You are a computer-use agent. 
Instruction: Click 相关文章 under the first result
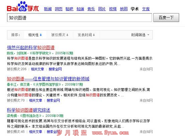click(x=37, y=69)
